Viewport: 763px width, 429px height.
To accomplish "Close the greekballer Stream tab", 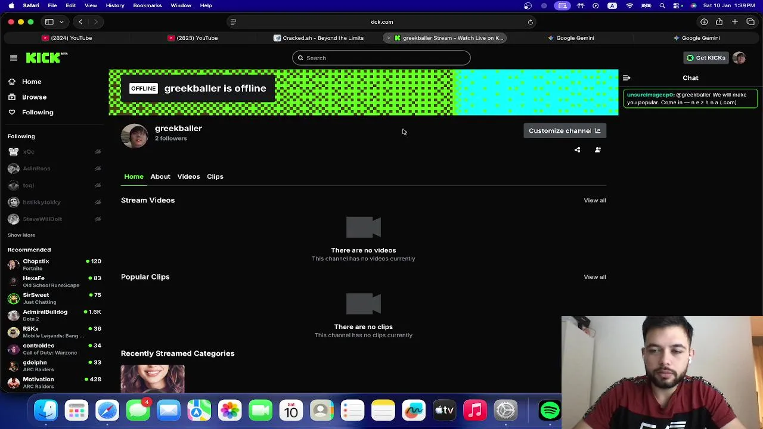I will pos(389,38).
